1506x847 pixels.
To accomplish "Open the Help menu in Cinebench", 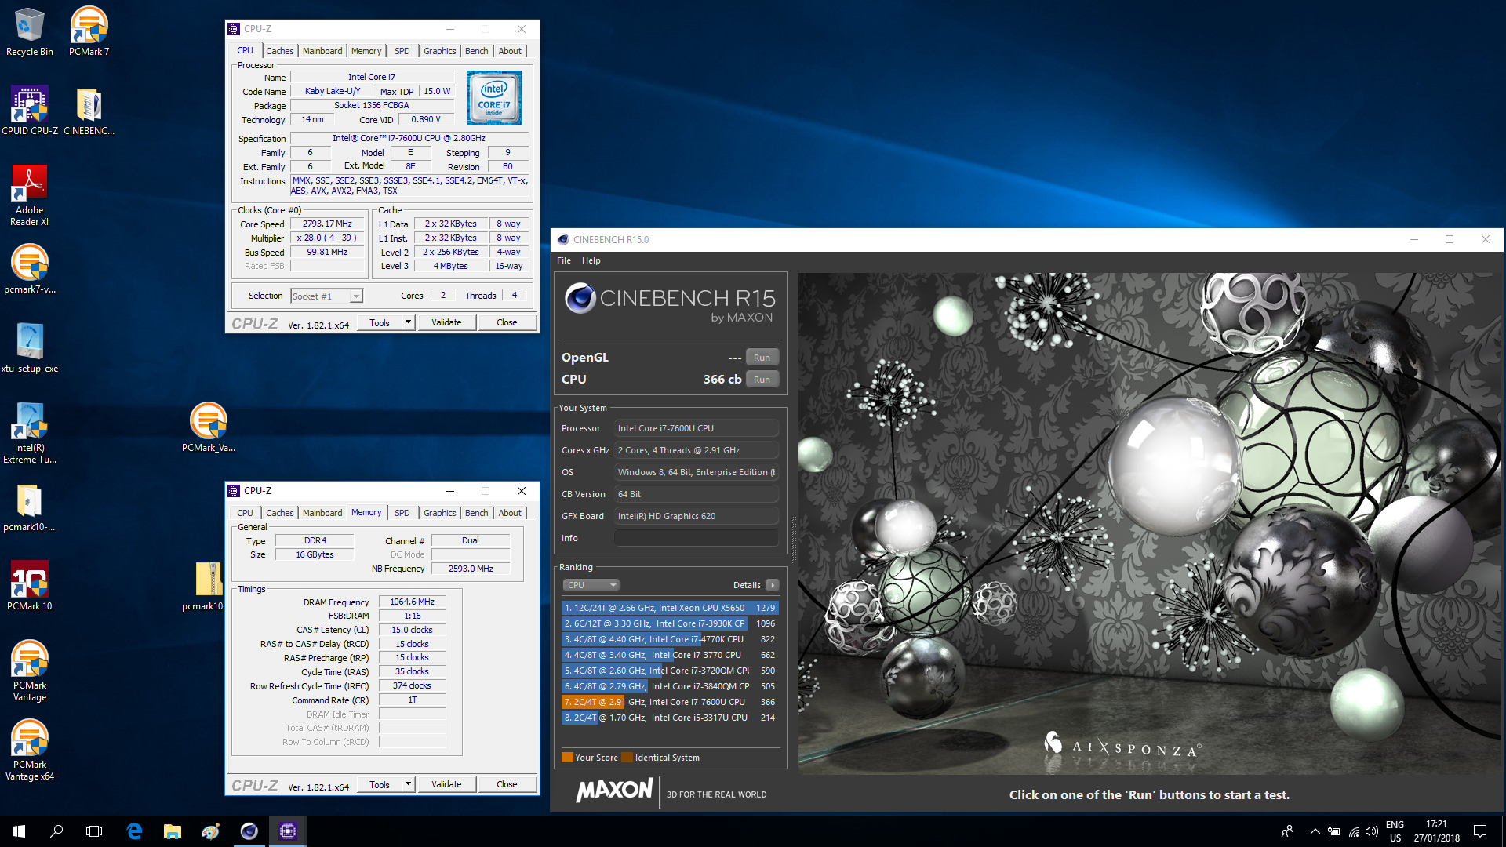I will click(x=591, y=260).
